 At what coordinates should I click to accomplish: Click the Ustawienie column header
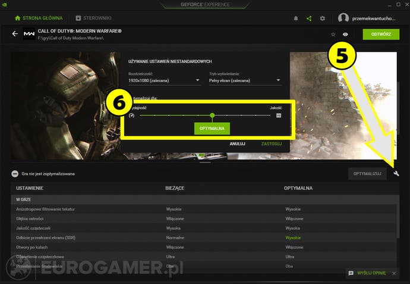click(30, 188)
